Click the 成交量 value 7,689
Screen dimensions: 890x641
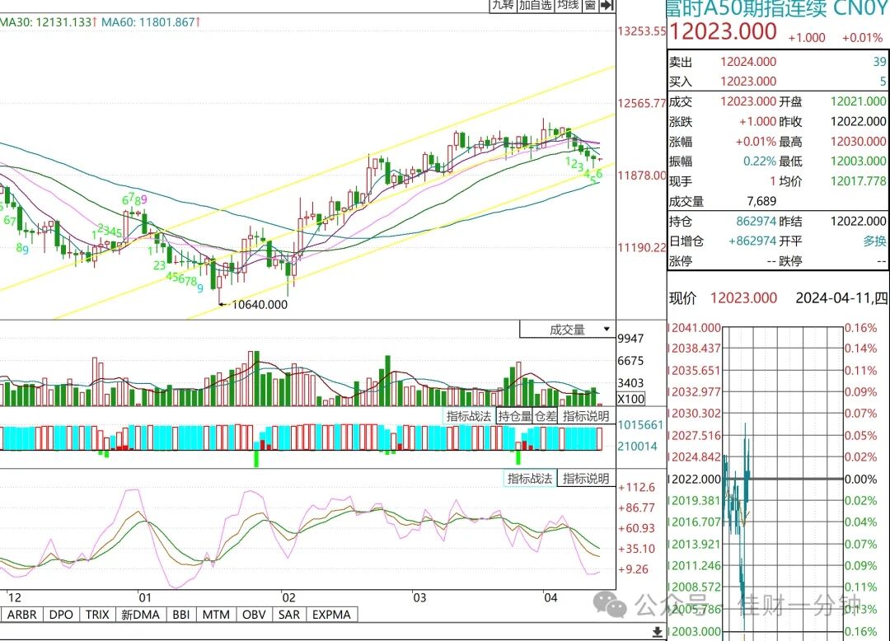[761, 201]
